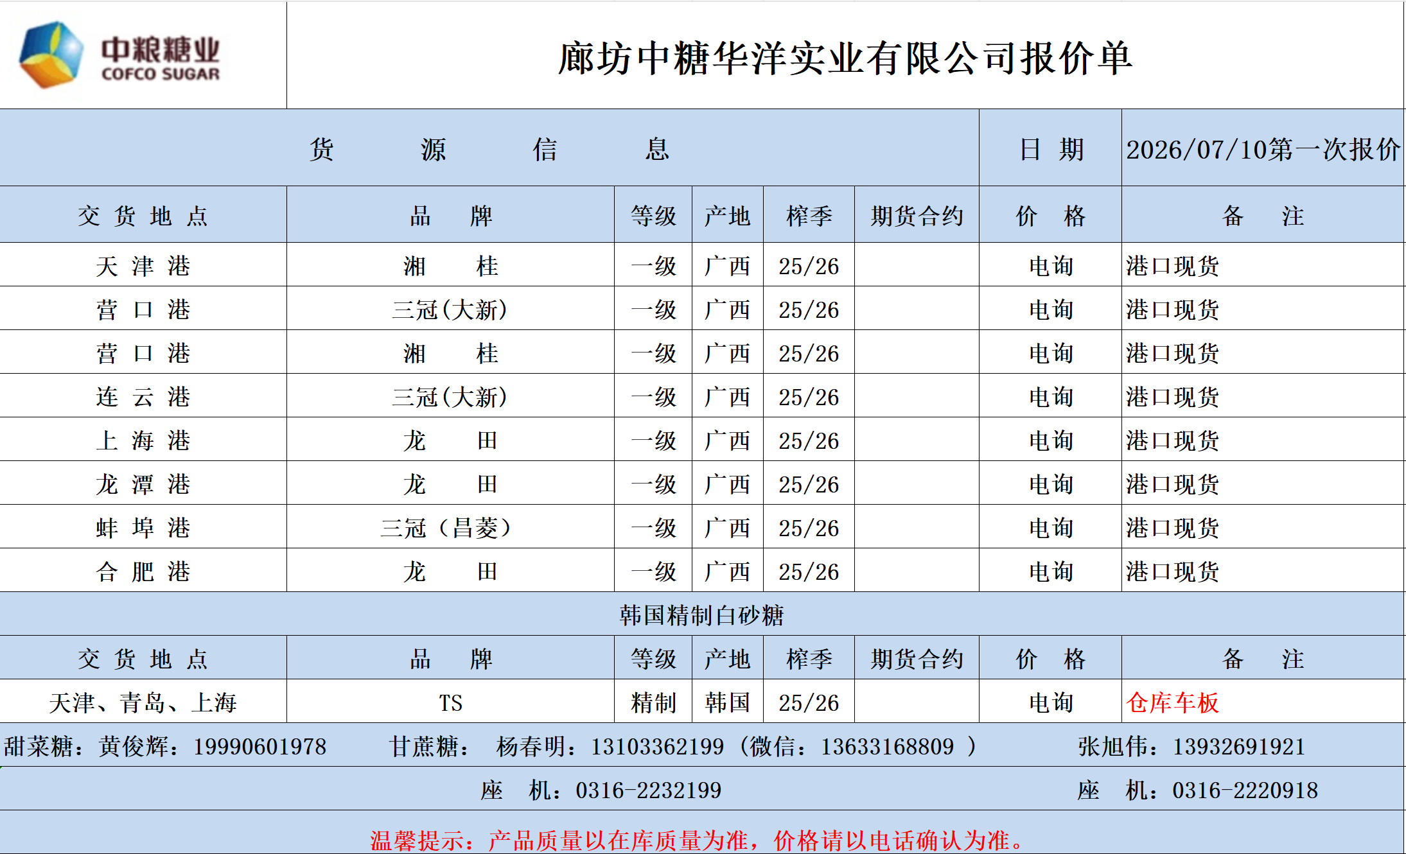Select the 日期 label cell
The height and width of the screenshot is (854, 1406).
[1051, 149]
